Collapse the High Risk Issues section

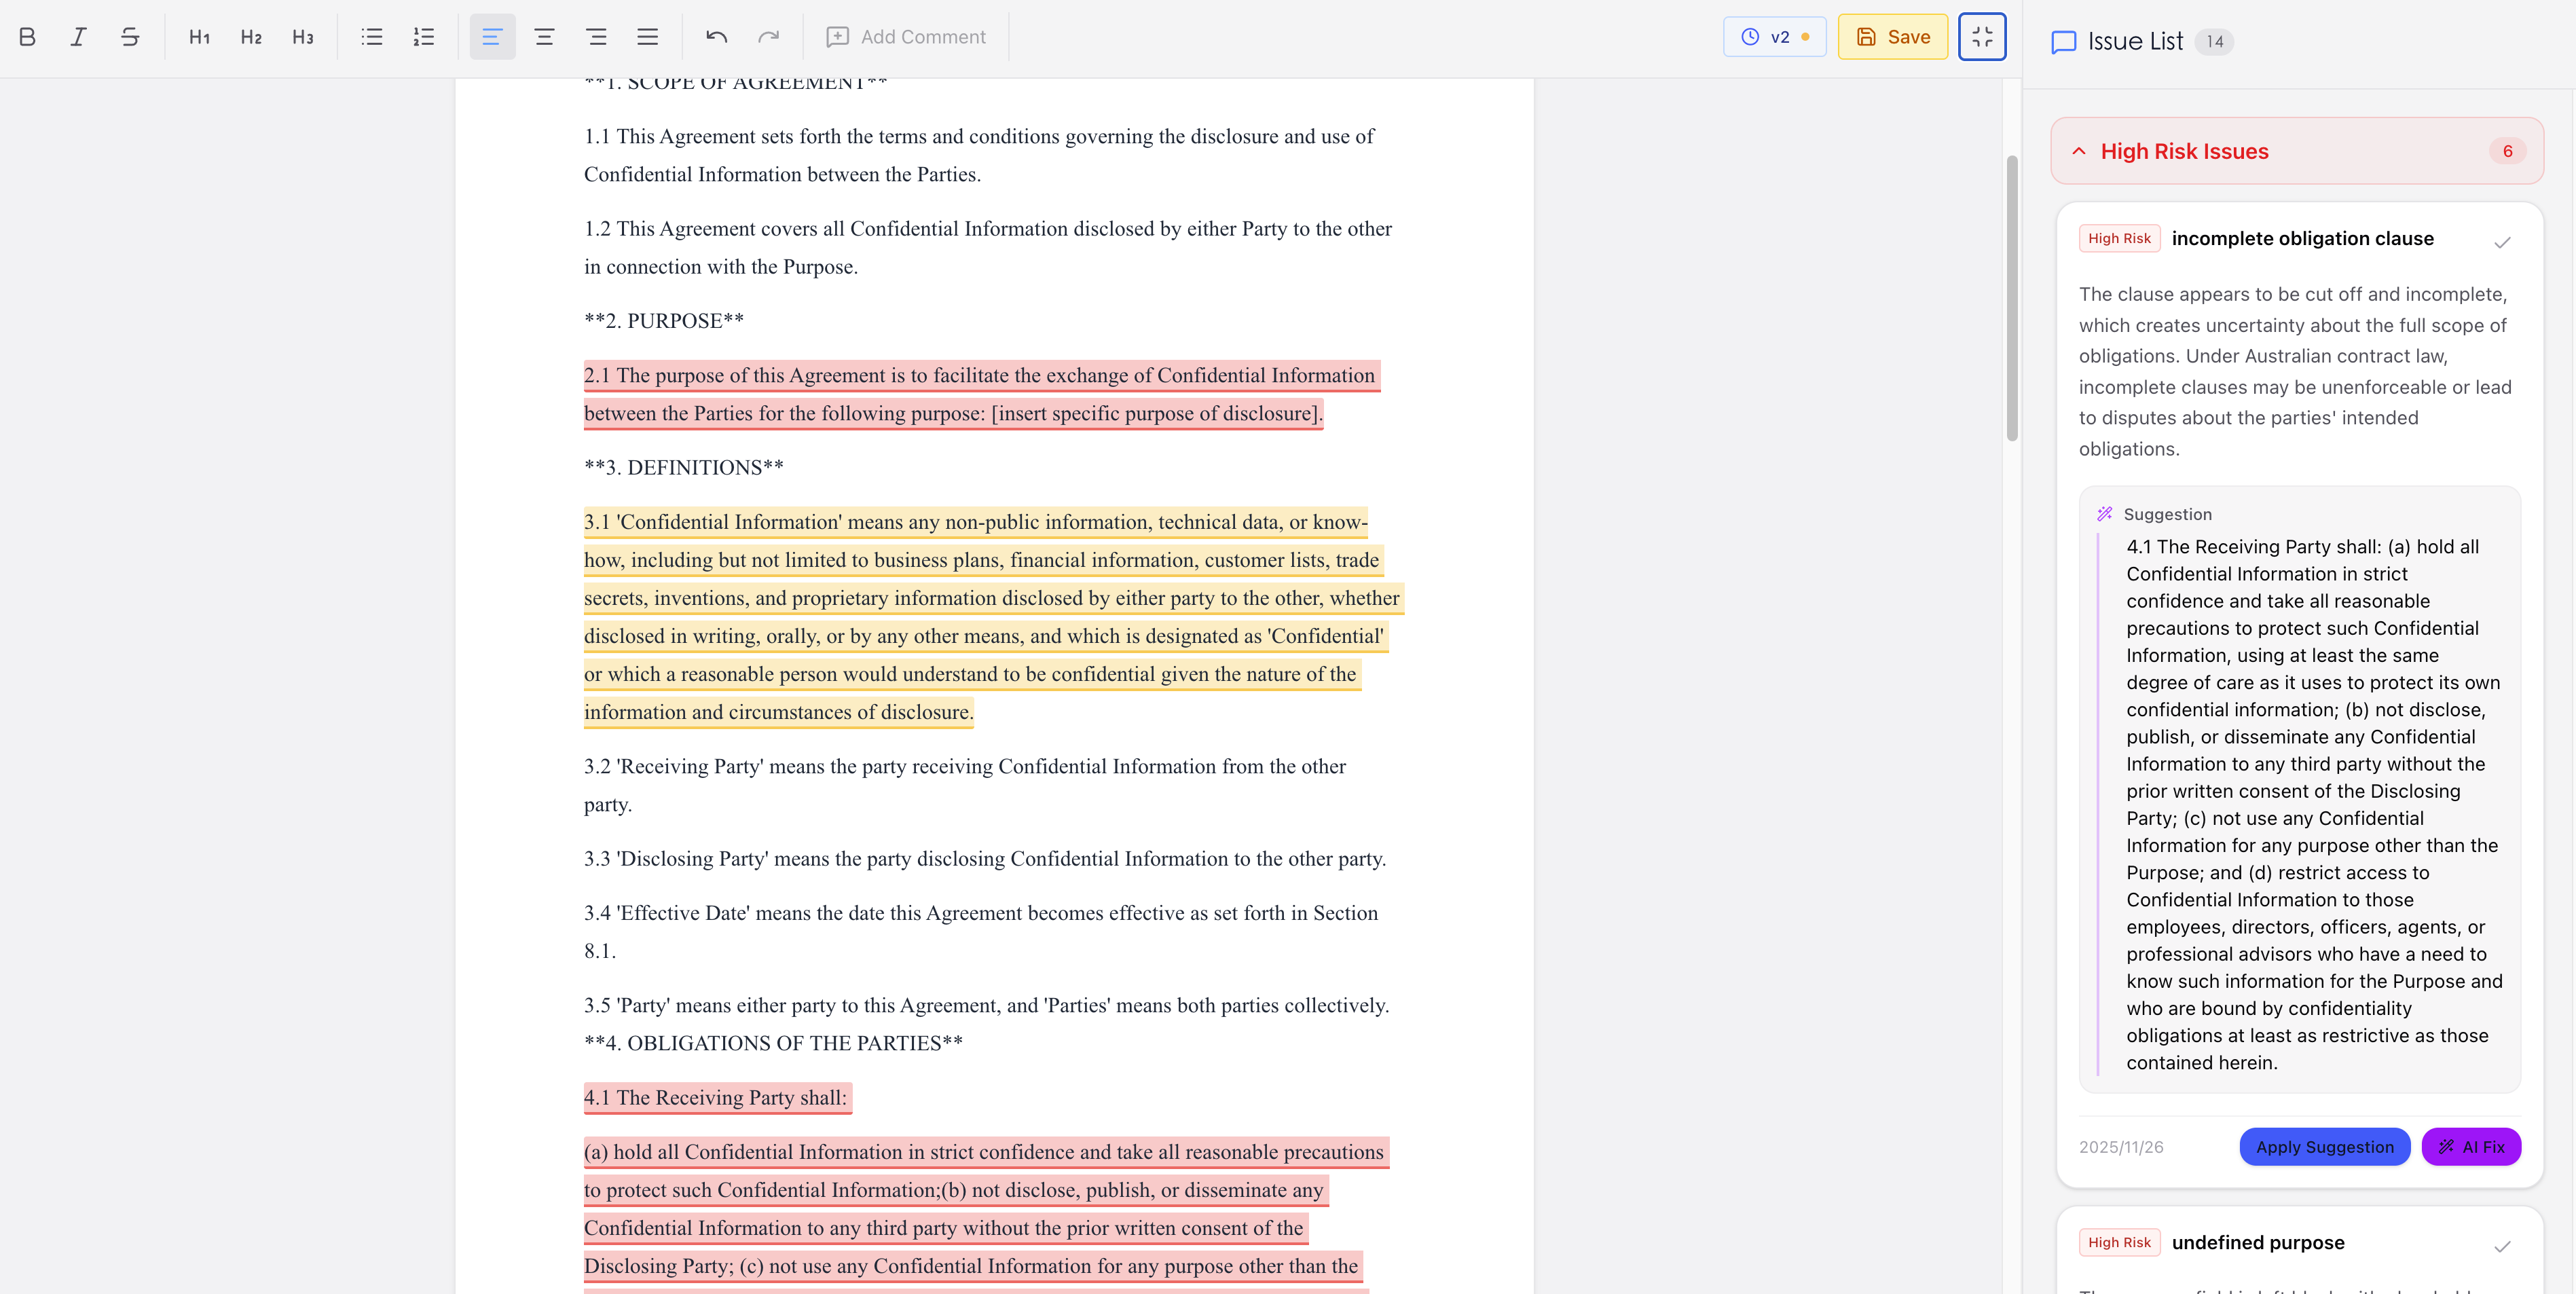[2079, 151]
